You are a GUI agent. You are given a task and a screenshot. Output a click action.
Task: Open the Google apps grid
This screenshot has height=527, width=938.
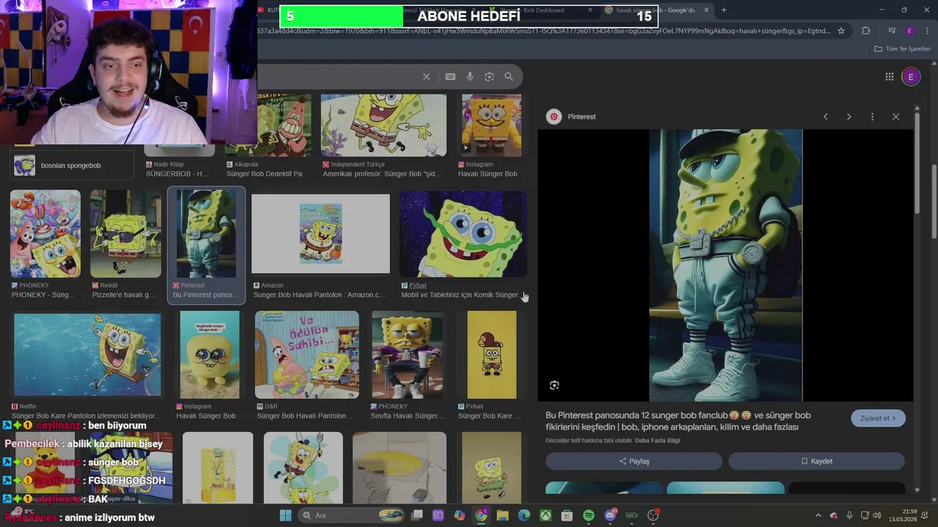click(889, 76)
